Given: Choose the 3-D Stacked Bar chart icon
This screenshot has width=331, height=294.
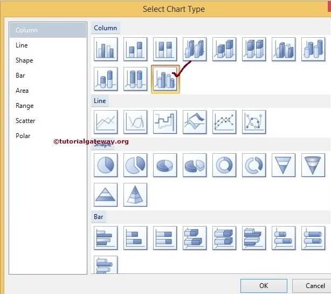Looking at the screenshot, I should coord(195,238).
